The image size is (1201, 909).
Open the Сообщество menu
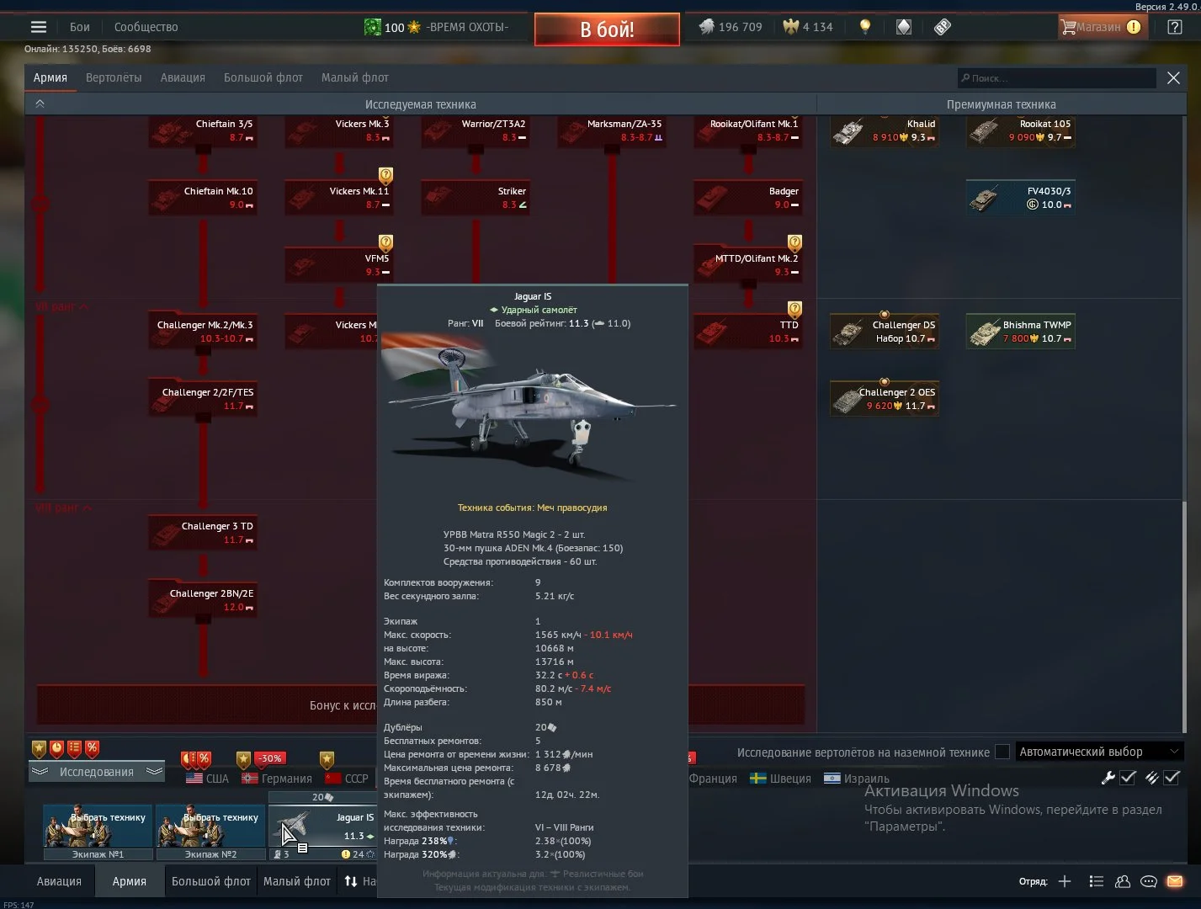[x=146, y=27]
